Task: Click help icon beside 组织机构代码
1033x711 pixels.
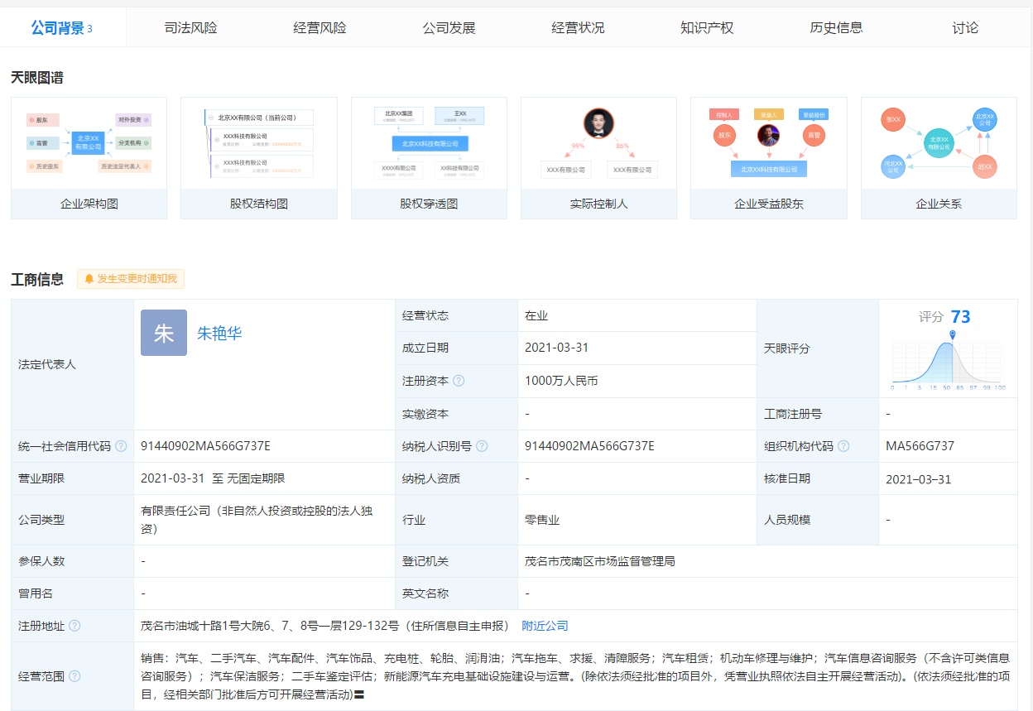Action: click(x=843, y=446)
